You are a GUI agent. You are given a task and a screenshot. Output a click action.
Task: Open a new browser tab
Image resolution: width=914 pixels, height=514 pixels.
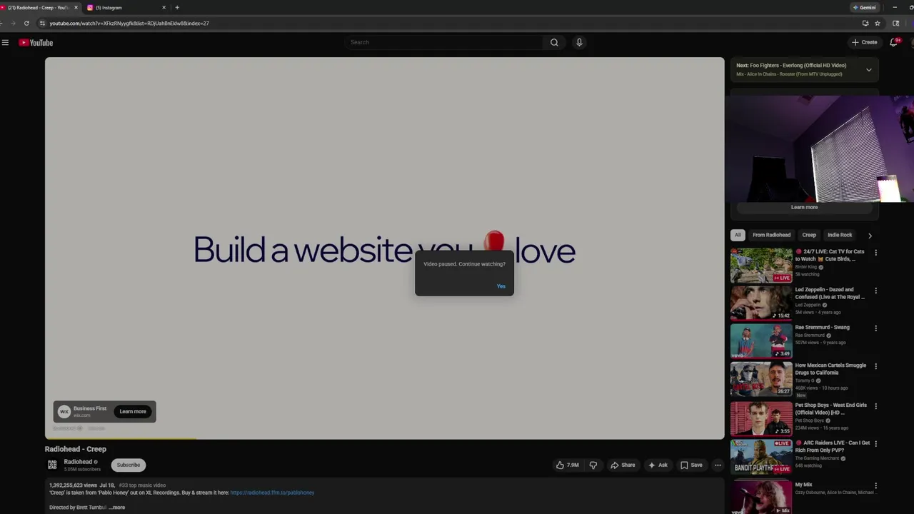[x=177, y=8]
